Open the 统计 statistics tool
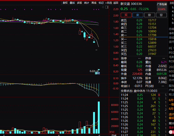The width and height of the screenshot is (174, 136). pos(87,3)
